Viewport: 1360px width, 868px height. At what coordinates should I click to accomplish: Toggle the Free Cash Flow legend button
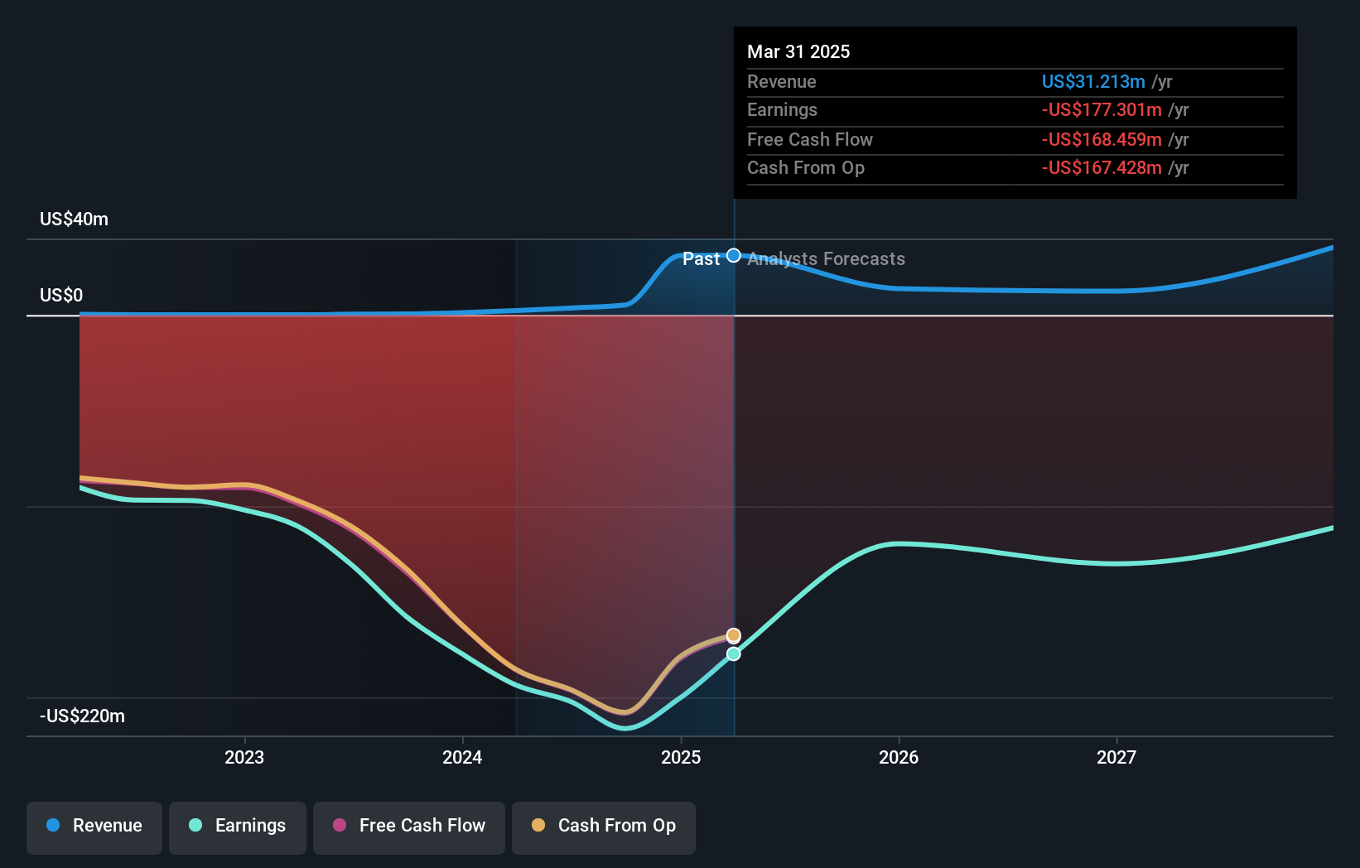tap(409, 827)
